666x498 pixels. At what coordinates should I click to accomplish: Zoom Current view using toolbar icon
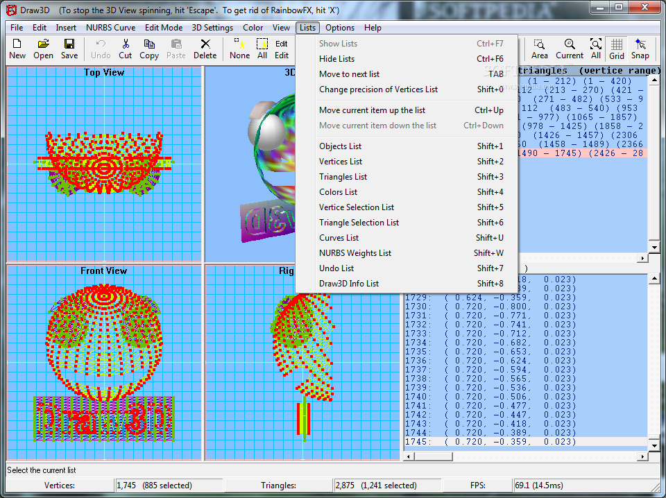click(x=570, y=49)
